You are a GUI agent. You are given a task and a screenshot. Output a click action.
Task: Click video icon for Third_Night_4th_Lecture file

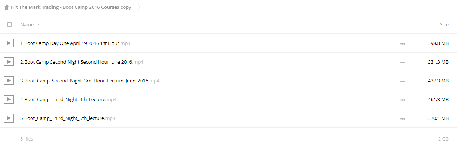9,99
